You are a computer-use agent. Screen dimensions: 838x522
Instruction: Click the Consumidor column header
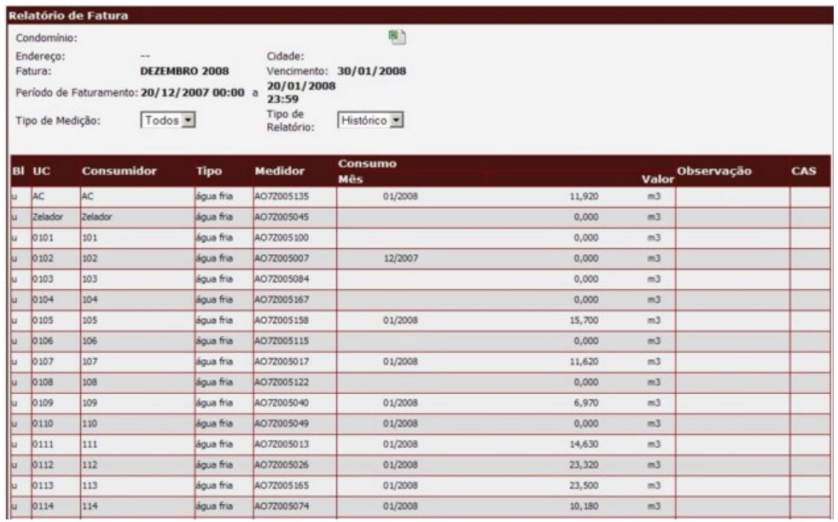[118, 171]
